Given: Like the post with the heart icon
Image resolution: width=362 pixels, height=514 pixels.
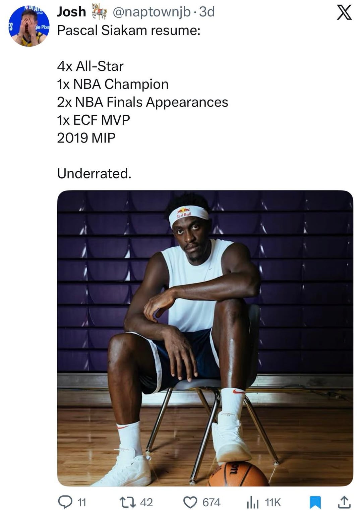Looking at the screenshot, I should tap(190, 502).
